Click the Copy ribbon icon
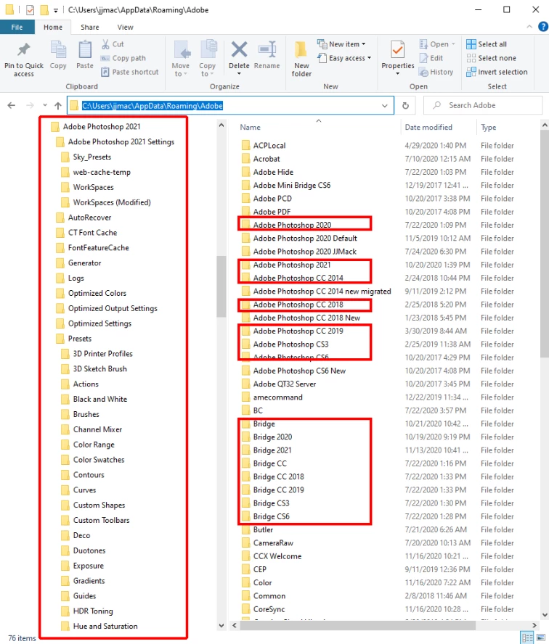Screen dimensions: 549x644 58,51
